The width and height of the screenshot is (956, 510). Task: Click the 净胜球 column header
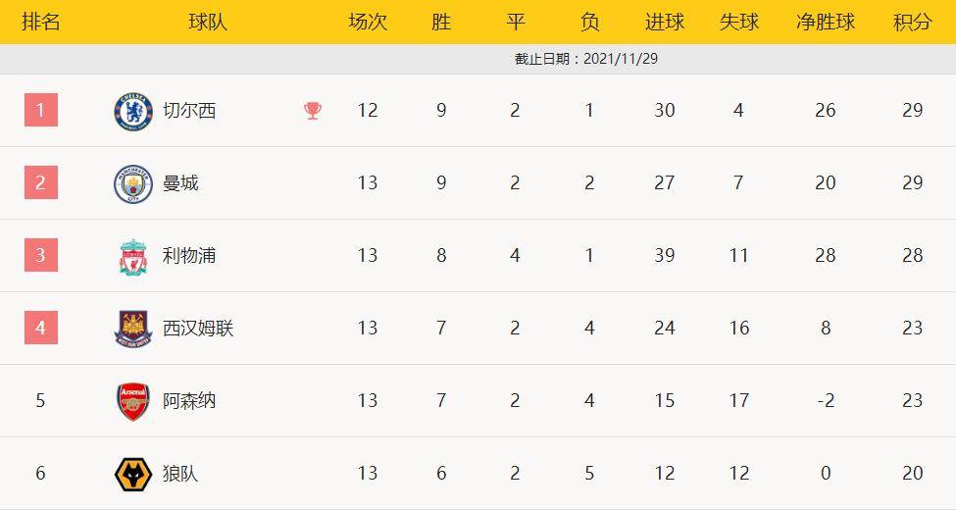(825, 22)
